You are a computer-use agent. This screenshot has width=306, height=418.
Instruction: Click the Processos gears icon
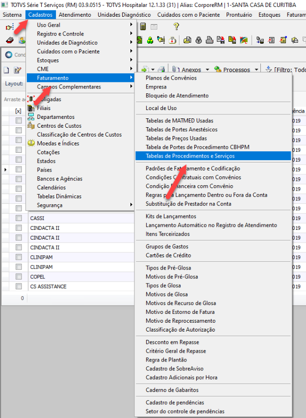pyautogui.click(x=218, y=70)
